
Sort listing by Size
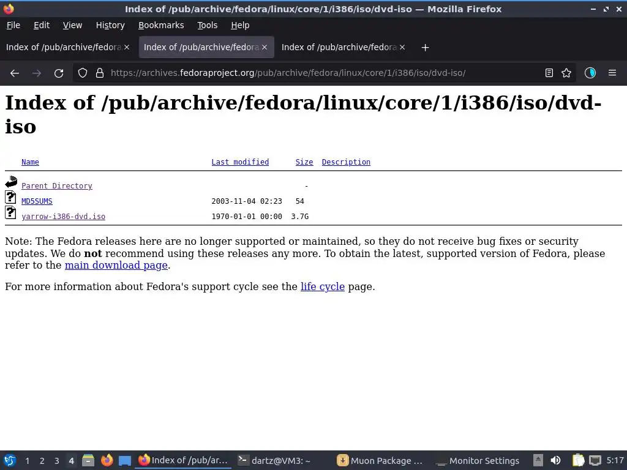(304, 162)
